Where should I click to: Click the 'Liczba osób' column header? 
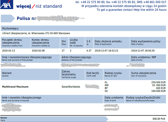(x=77, y=43)
